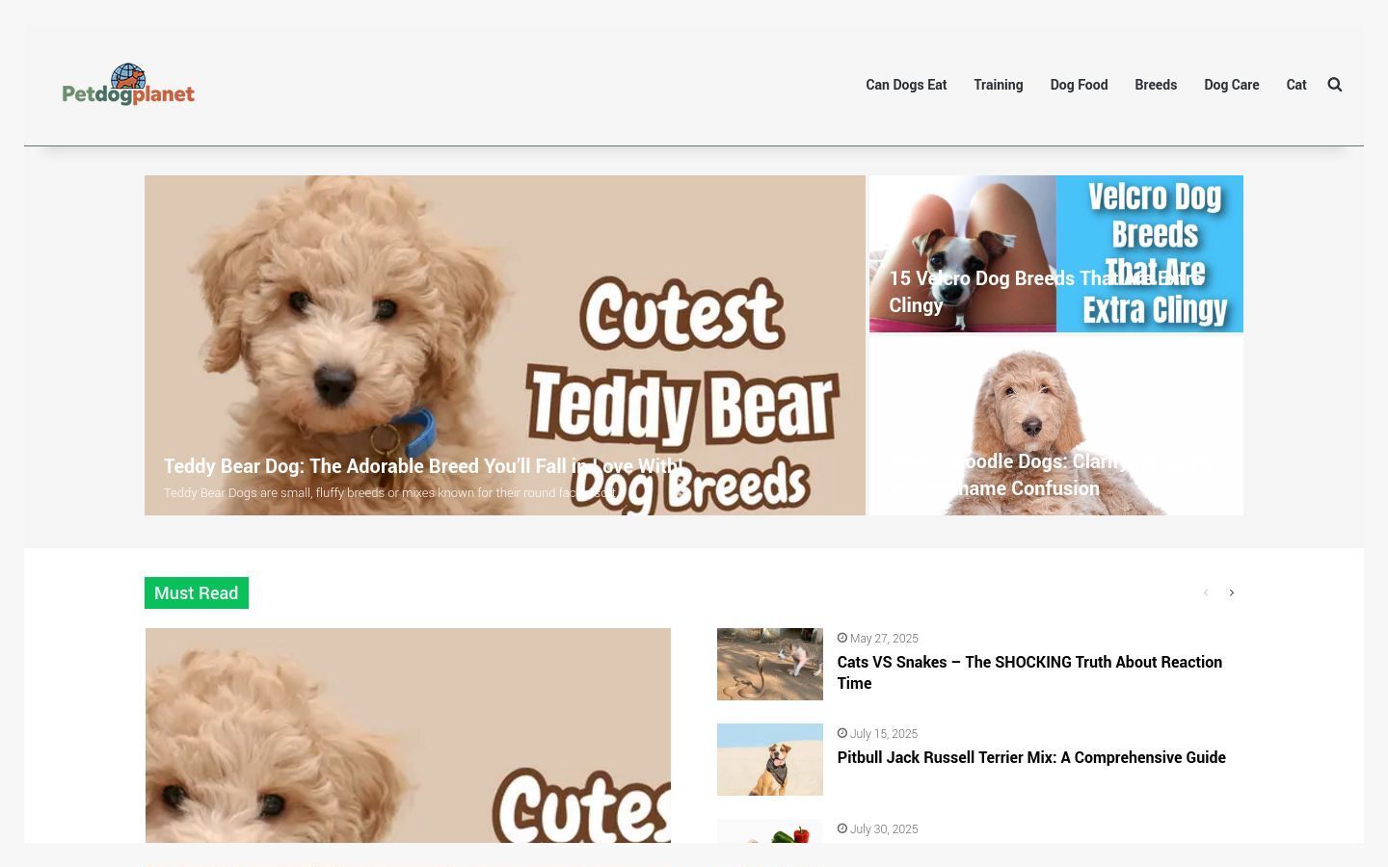This screenshot has width=1388, height=867.
Task: Open the doodle dog featured image
Action: tap(1056, 426)
